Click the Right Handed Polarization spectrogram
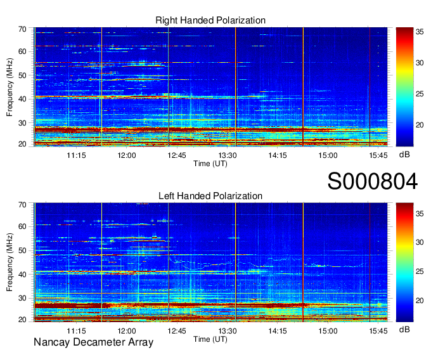Screen dimensions: 431x350 point(210,87)
